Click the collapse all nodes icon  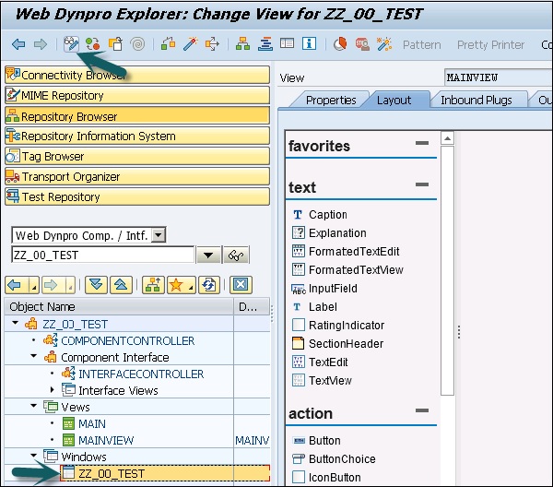(120, 285)
